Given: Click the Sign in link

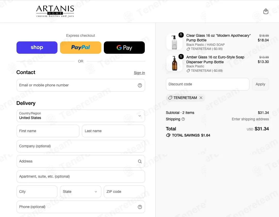Looking at the screenshot, I should [139, 73].
